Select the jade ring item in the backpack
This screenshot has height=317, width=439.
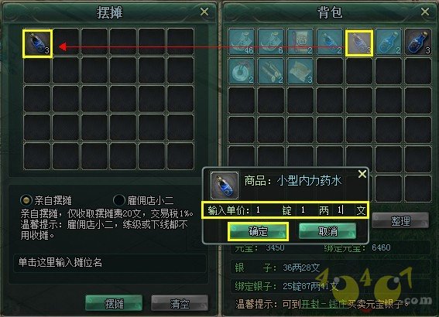point(242,71)
